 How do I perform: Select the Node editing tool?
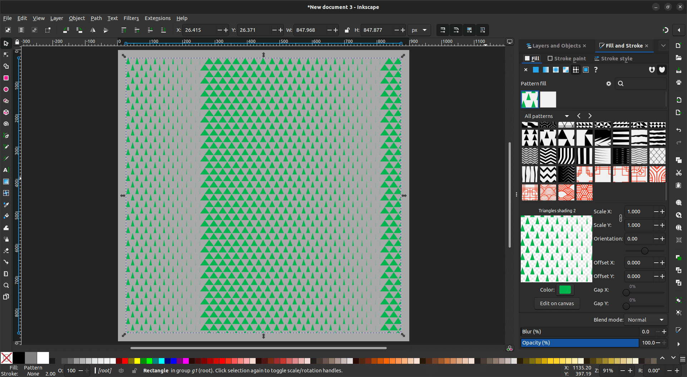pyautogui.click(x=6, y=55)
